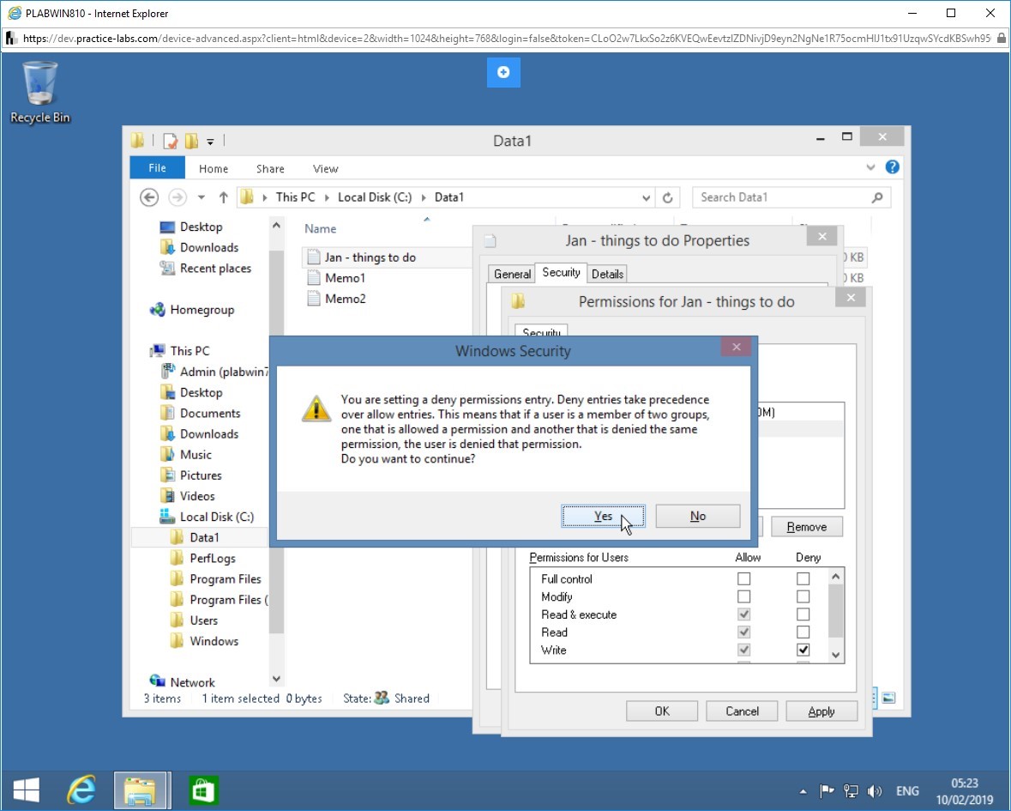This screenshot has width=1011, height=811.
Task: Click OK in Permissions dialog
Action: coord(662,711)
